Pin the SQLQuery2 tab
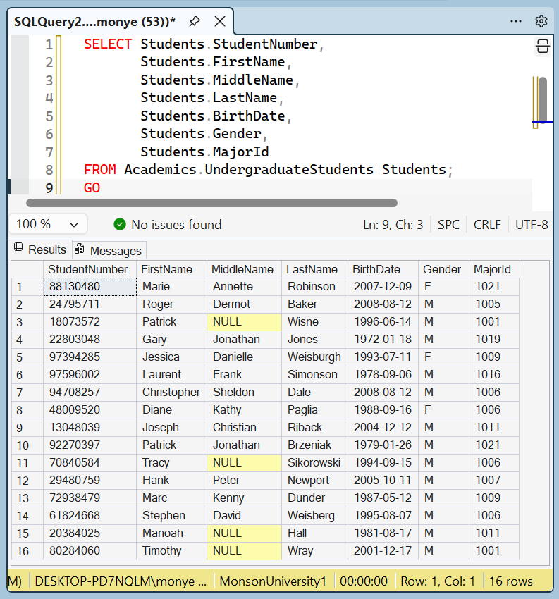 tap(195, 21)
